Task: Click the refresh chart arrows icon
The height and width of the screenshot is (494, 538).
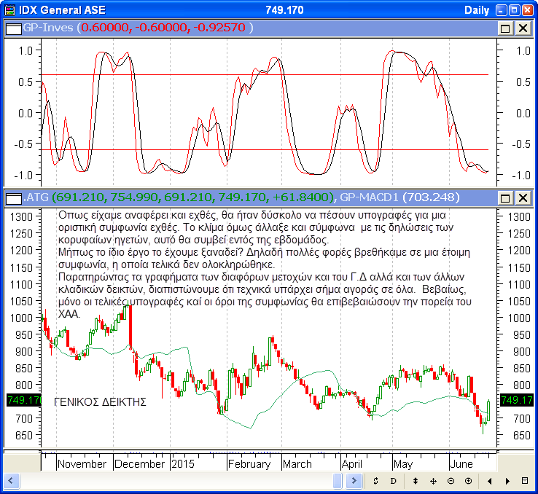Action: (375, 481)
